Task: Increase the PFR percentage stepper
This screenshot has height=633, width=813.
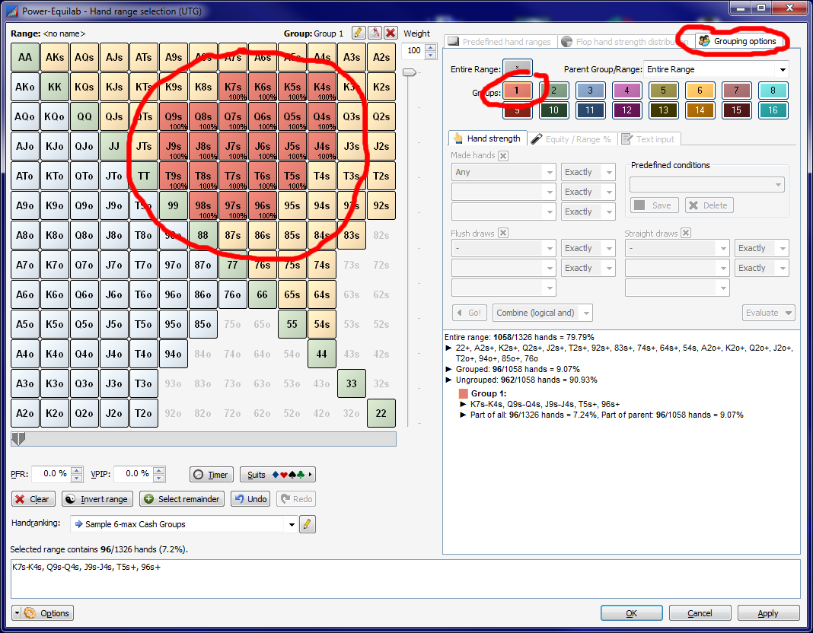Action: 77,470
